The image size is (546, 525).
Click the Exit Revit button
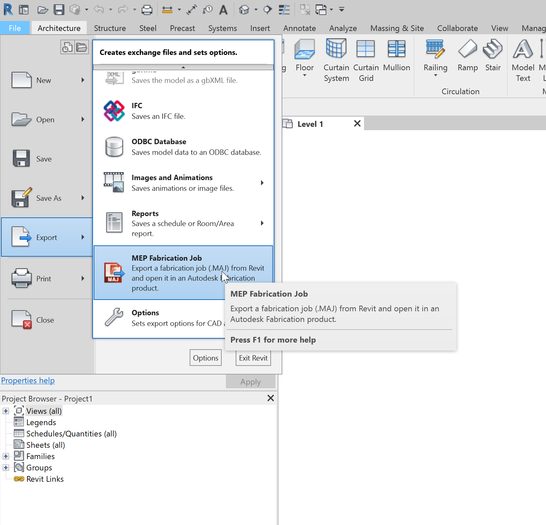click(x=253, y=358)
